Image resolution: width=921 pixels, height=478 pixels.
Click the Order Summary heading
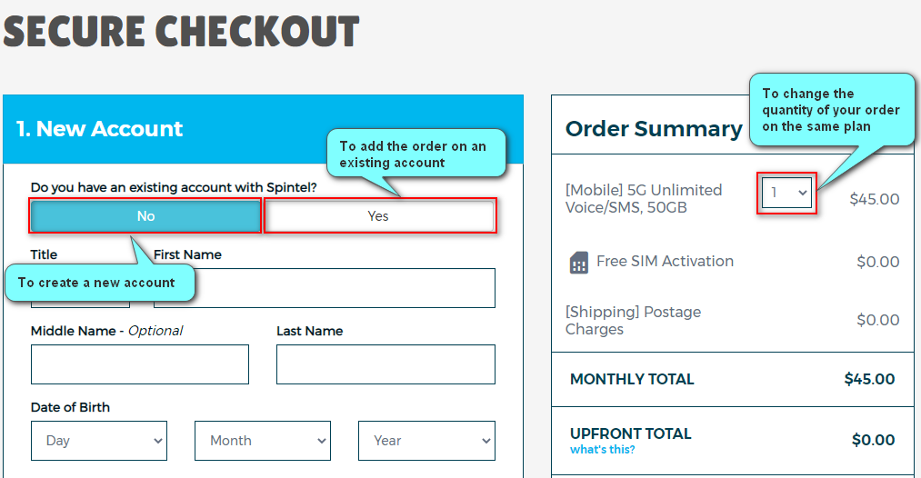point(654,129)
